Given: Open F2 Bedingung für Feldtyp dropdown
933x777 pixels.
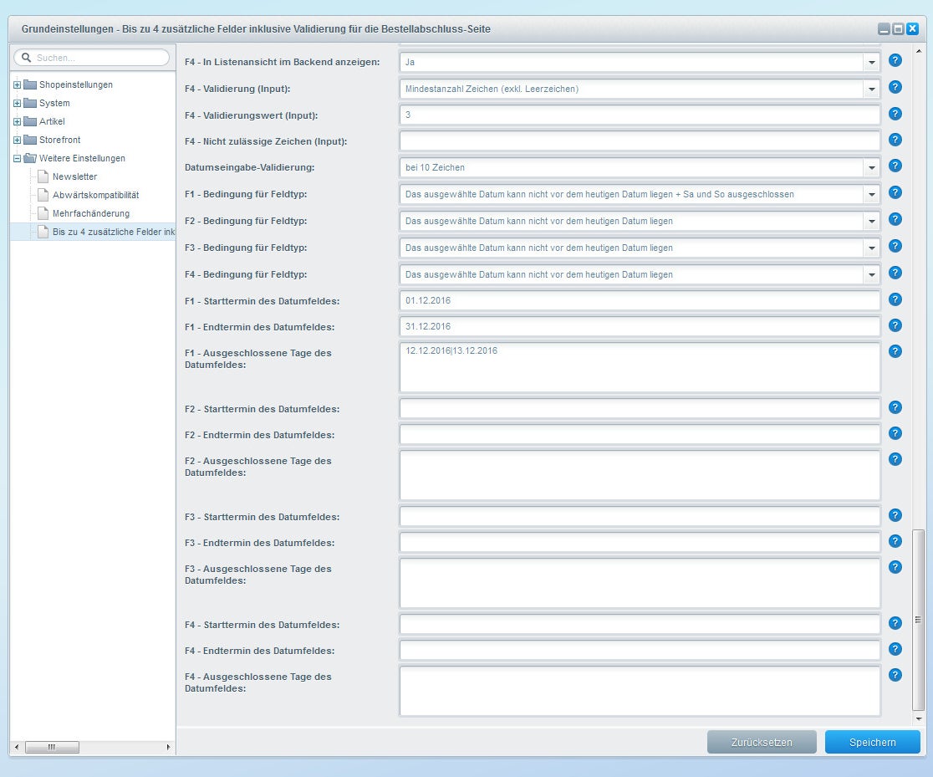Looking at the screenshot, I should (x=871, y=221).
